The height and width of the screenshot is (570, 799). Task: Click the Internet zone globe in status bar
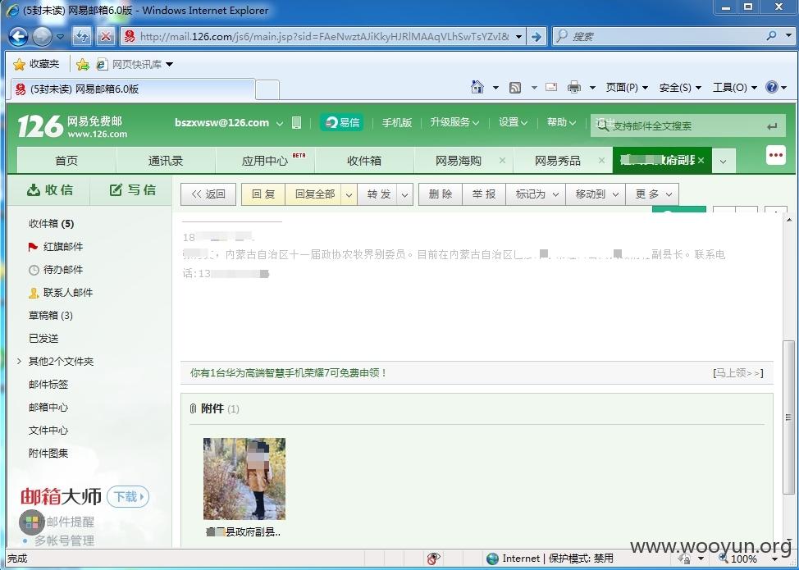coord(492,559)
